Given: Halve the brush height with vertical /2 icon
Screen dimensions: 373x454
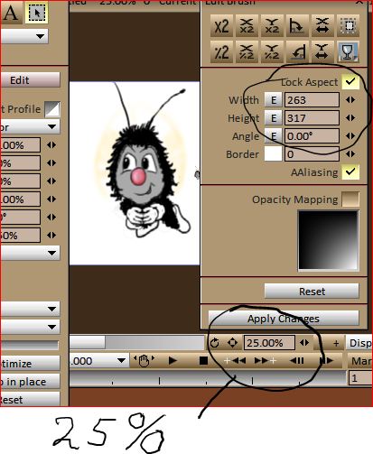Looking at the screenshot, I should (272, 51).
